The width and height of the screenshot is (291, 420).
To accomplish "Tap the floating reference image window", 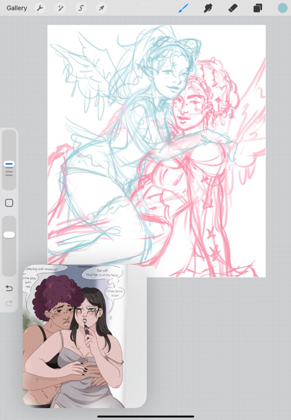I will pyautogui.click(x=85, y=336).
